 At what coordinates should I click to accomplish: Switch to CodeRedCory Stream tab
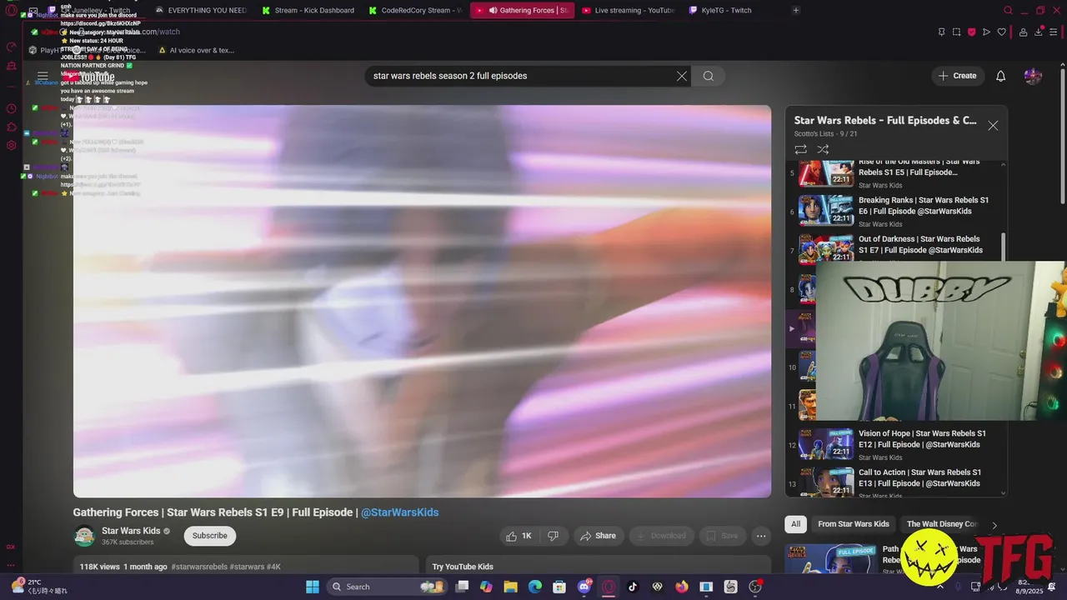[414, 10]
